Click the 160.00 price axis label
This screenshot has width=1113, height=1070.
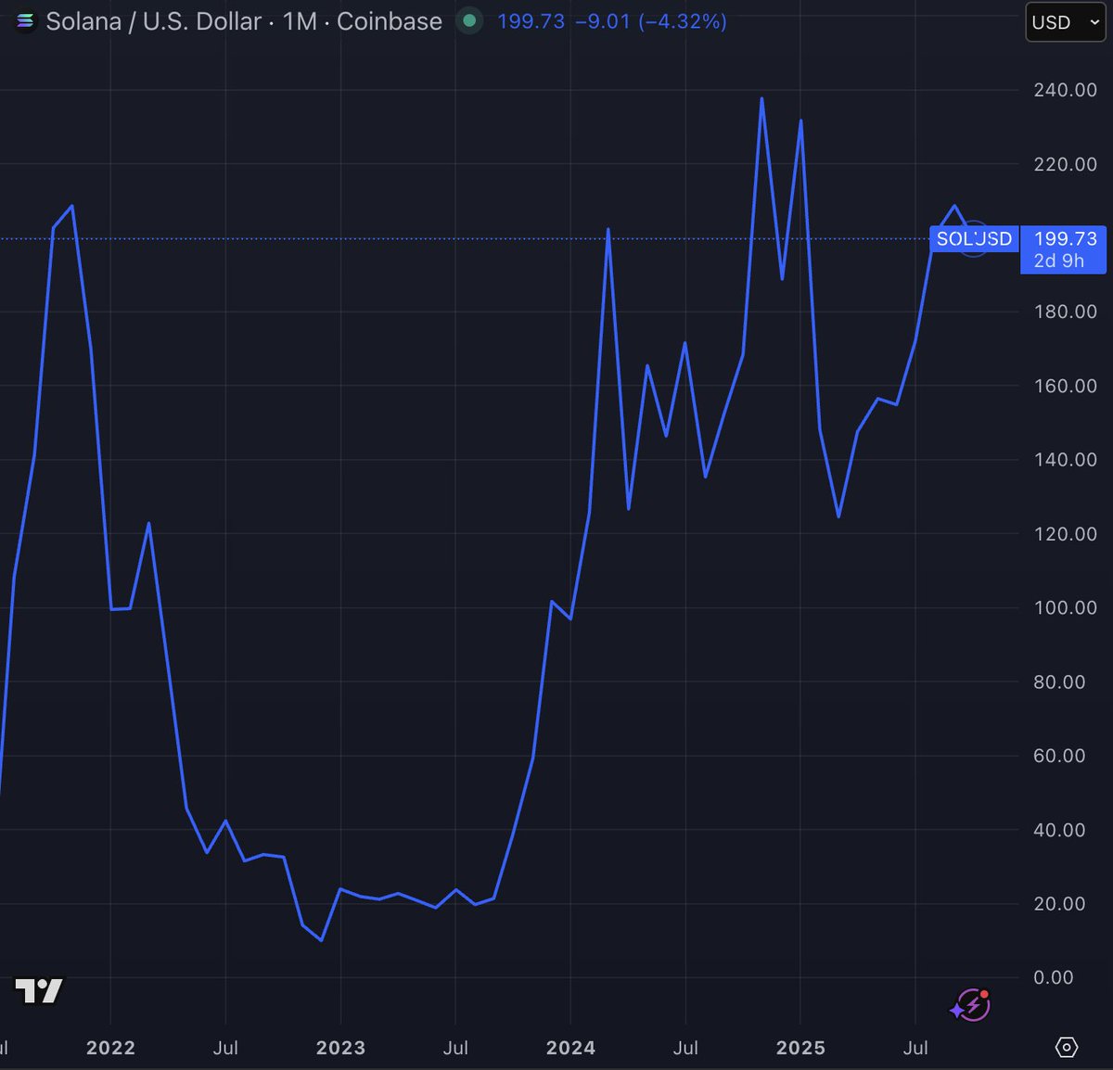pyautogui.click(x=1066, y=386)
